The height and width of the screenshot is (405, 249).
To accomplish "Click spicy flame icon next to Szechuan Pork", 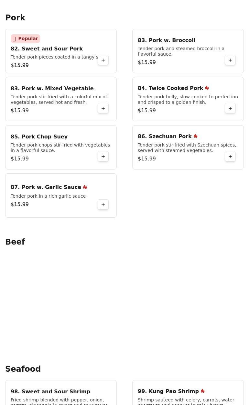I will [196, 136].
